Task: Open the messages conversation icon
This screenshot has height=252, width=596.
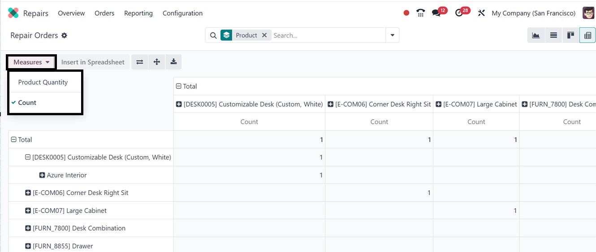Action: (436, 13)
